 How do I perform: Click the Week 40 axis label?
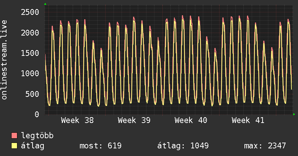(191, 120)
